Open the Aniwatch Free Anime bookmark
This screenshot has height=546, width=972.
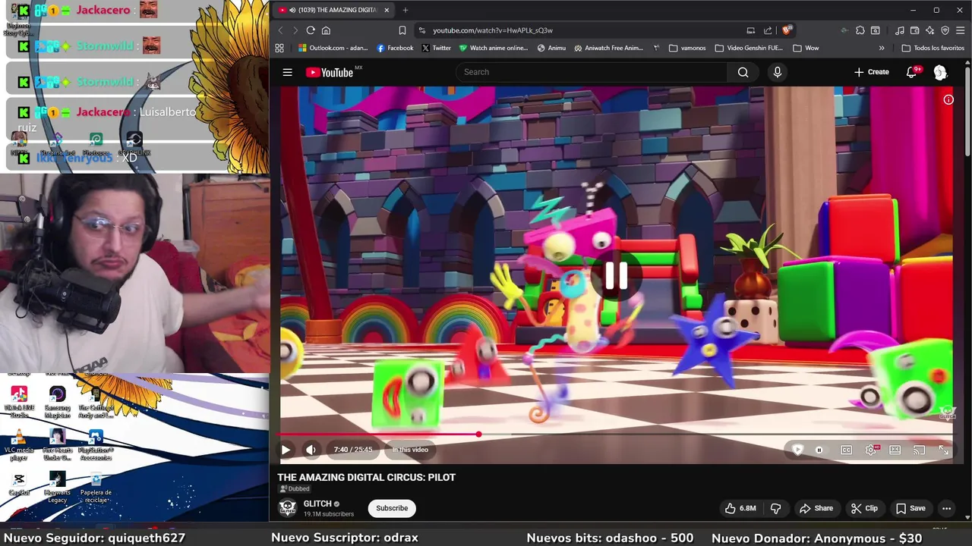click(x=609, y=48)
